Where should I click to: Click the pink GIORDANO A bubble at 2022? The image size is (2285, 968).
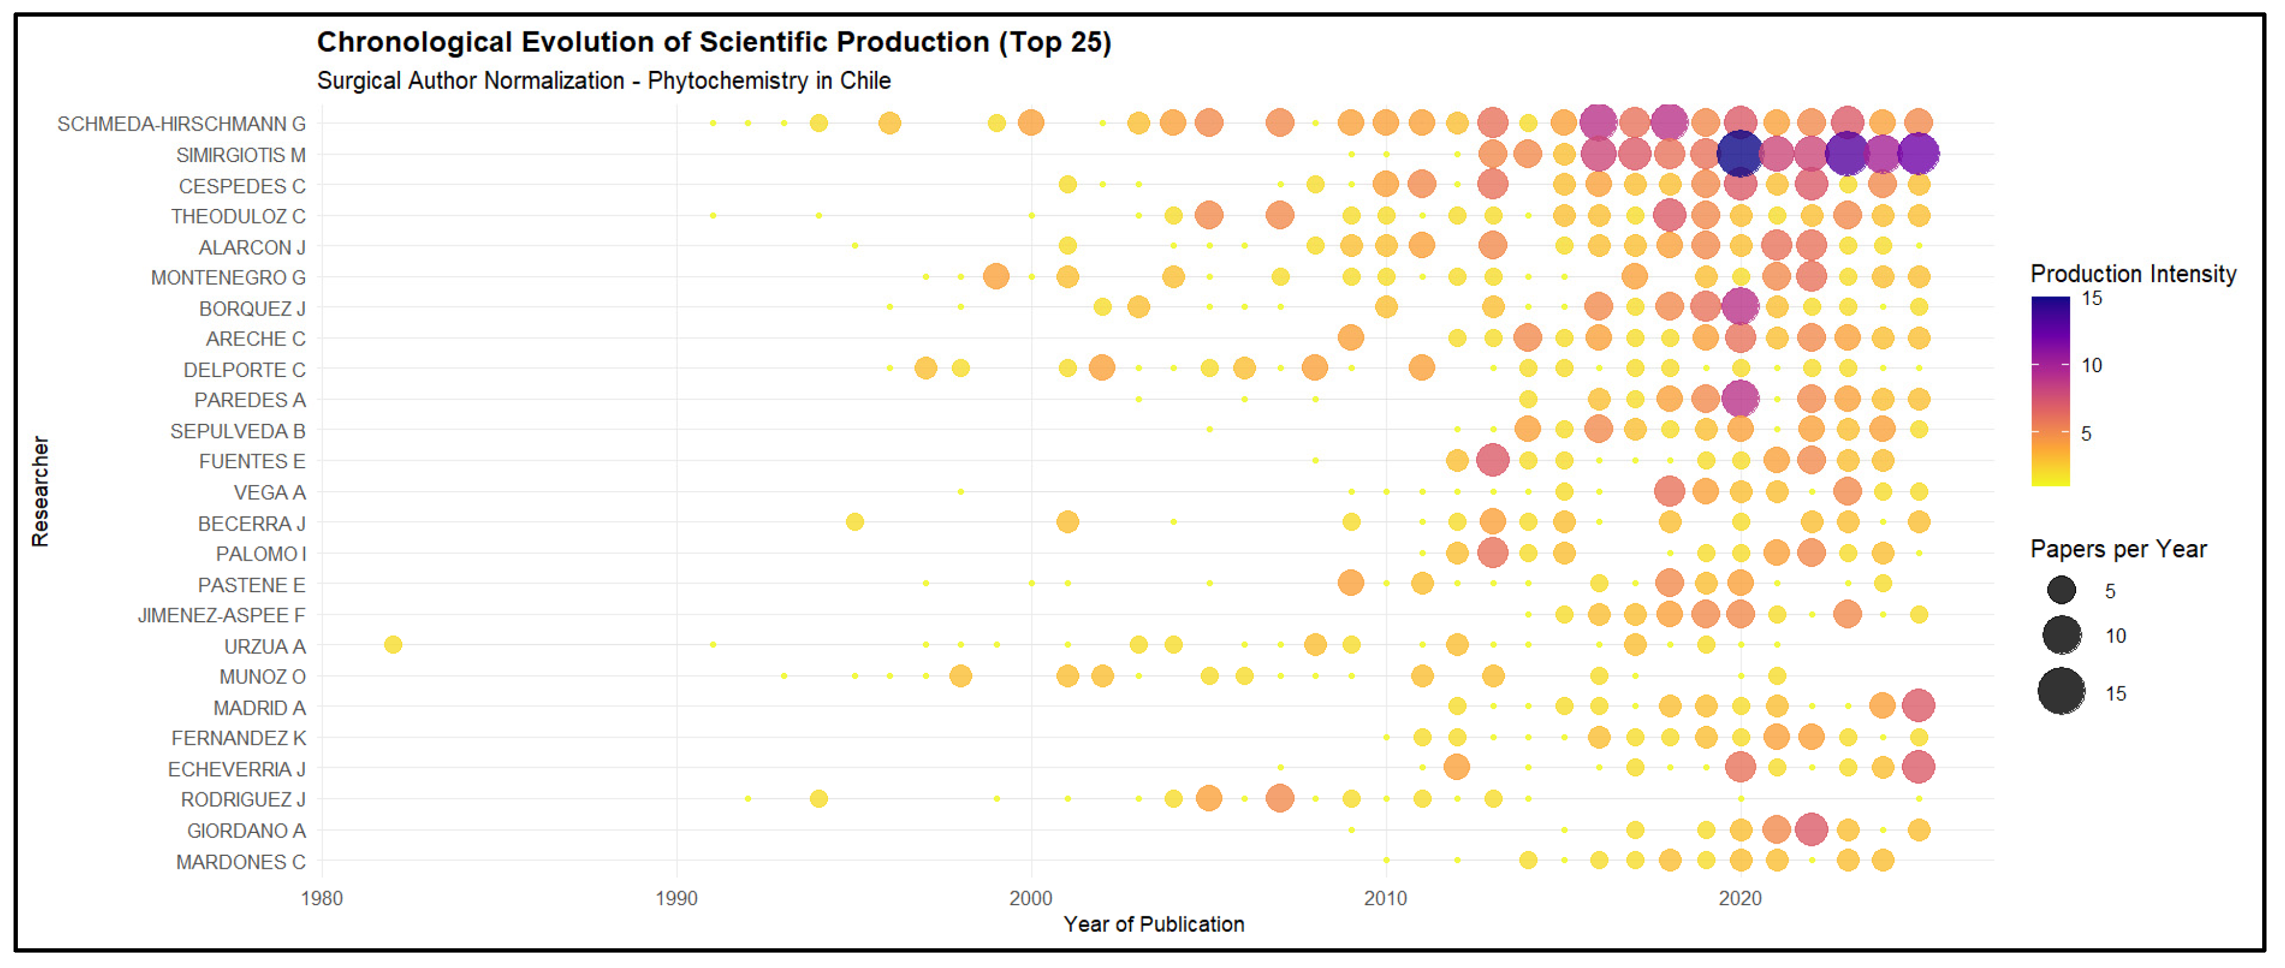click(1811, 829)
